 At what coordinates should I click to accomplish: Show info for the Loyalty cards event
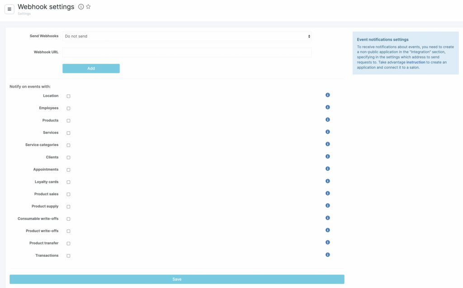click(x=327, y=181)
